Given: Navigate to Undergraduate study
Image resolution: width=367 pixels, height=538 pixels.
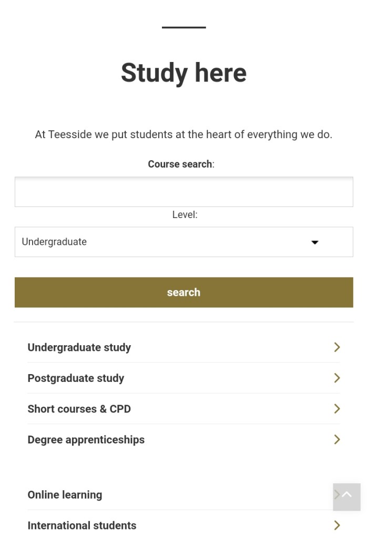Looking at the screenshot, I should click(79, 347).
